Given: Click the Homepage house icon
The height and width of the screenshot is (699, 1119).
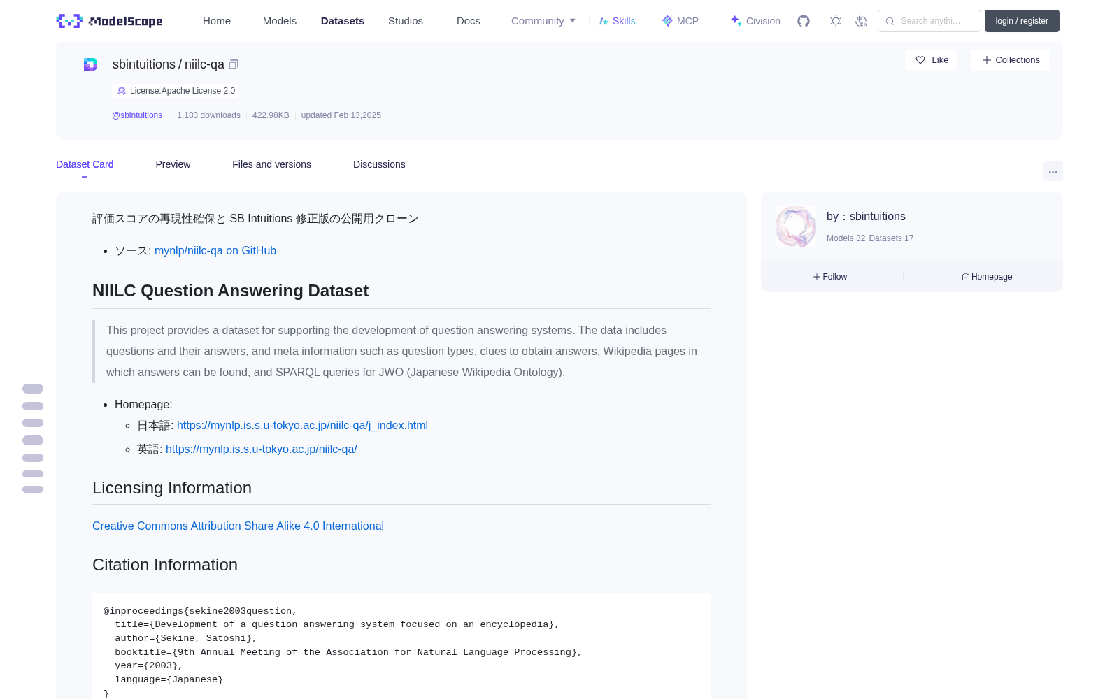Looking at the screenshot, I should pos(966,277).
